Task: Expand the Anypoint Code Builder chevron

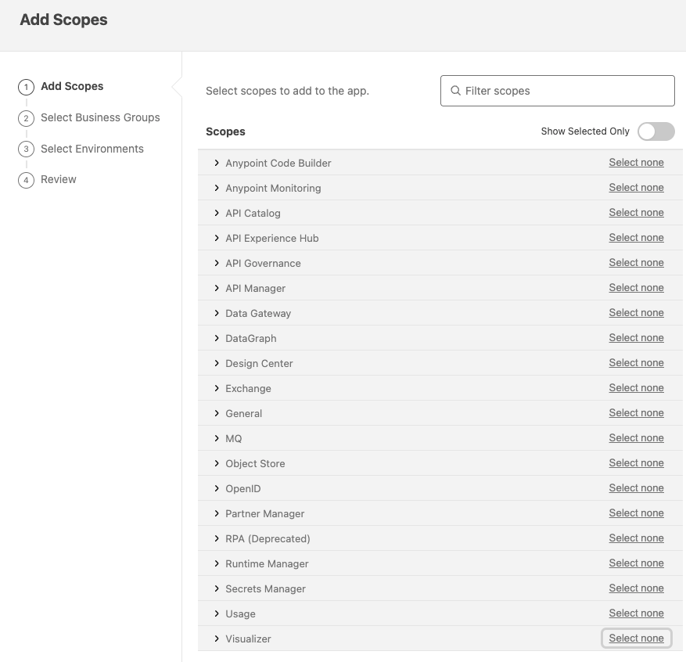Action: point(217,163)
